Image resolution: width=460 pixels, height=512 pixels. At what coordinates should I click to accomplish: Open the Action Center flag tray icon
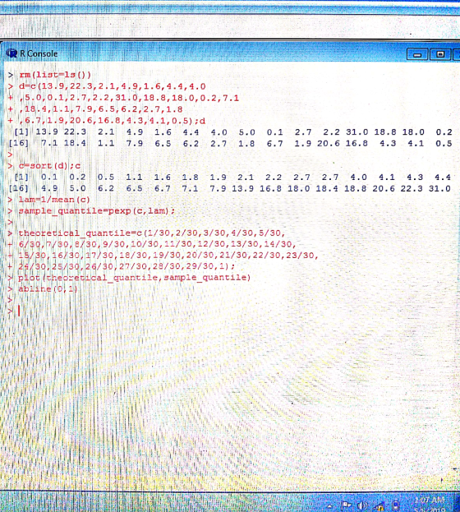coord(346,505)
